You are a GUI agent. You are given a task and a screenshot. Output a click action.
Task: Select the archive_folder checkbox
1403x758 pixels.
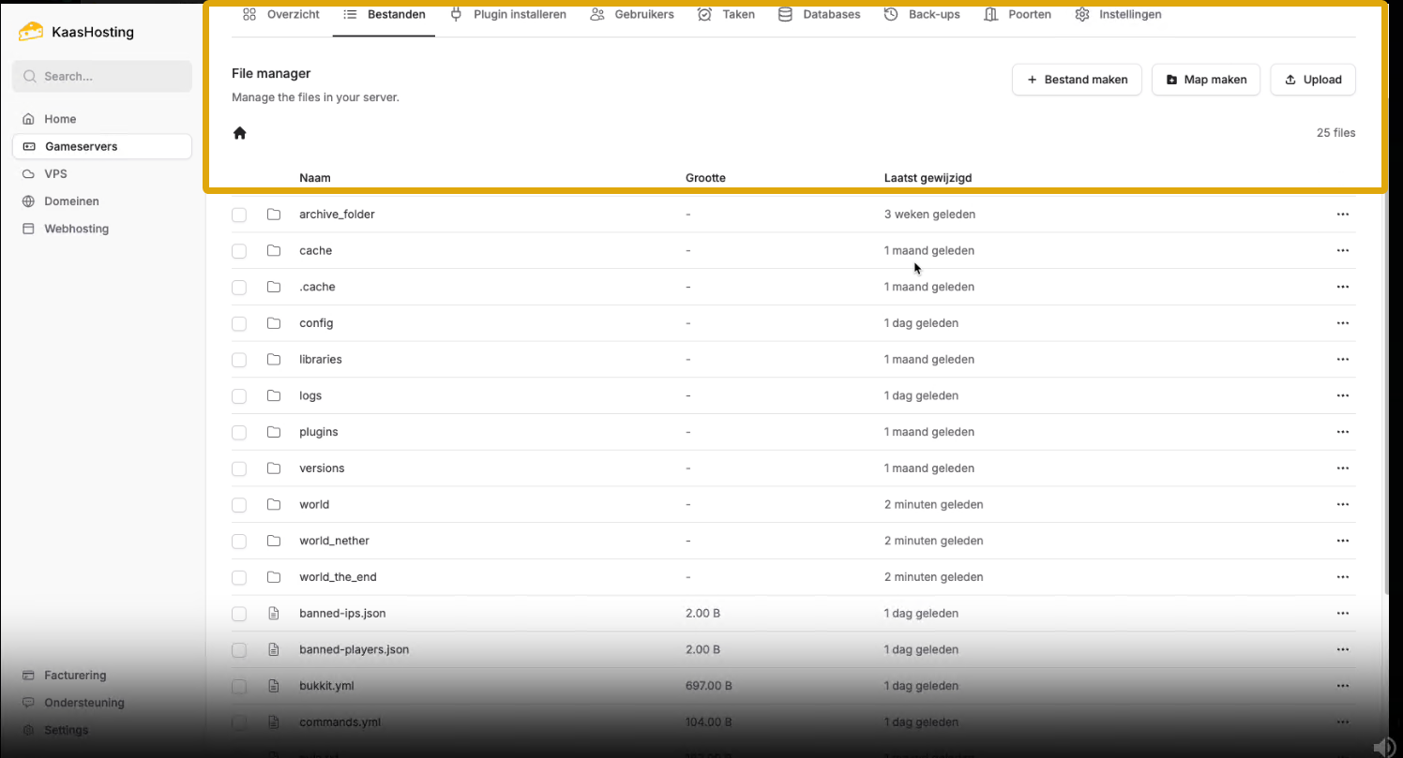coord(239,215)
